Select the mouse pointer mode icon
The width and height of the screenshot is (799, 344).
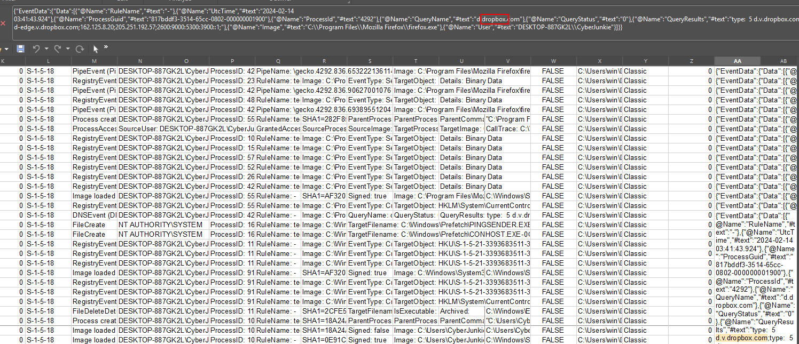pyautogui.click(x=96, y=49)
